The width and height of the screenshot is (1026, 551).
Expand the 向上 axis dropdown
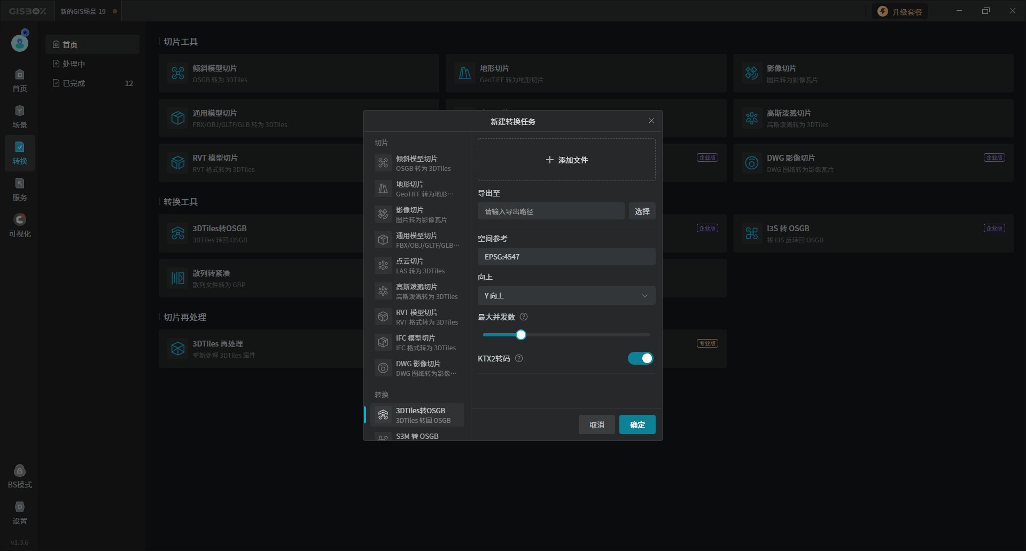[x=566, y=296]
